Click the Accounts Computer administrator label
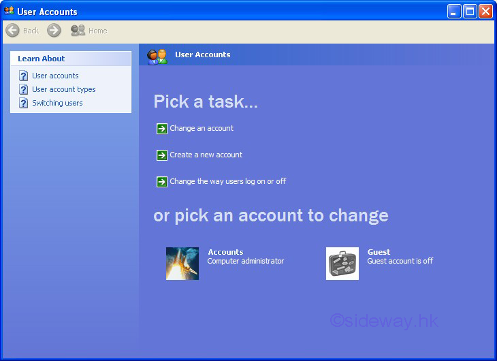The width and height of the screenshot is (497, 361). click(x=245, y=261)
